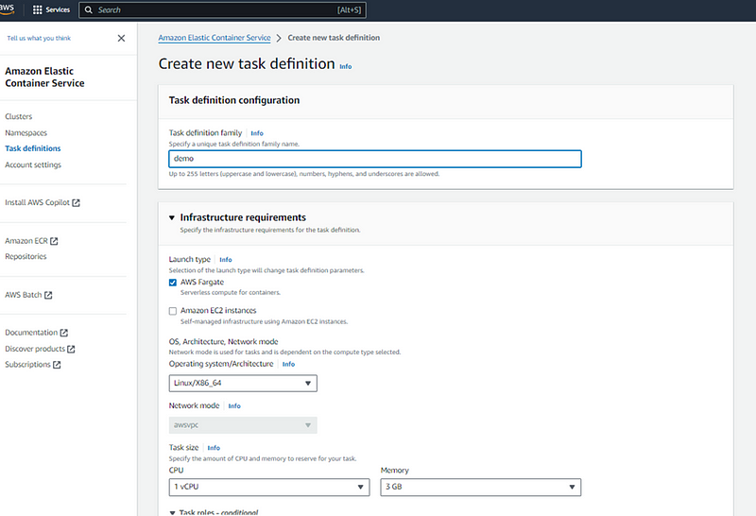Click the AWS logo in header
This screenshot has width=756, height=516.
(x=7, y=9)
